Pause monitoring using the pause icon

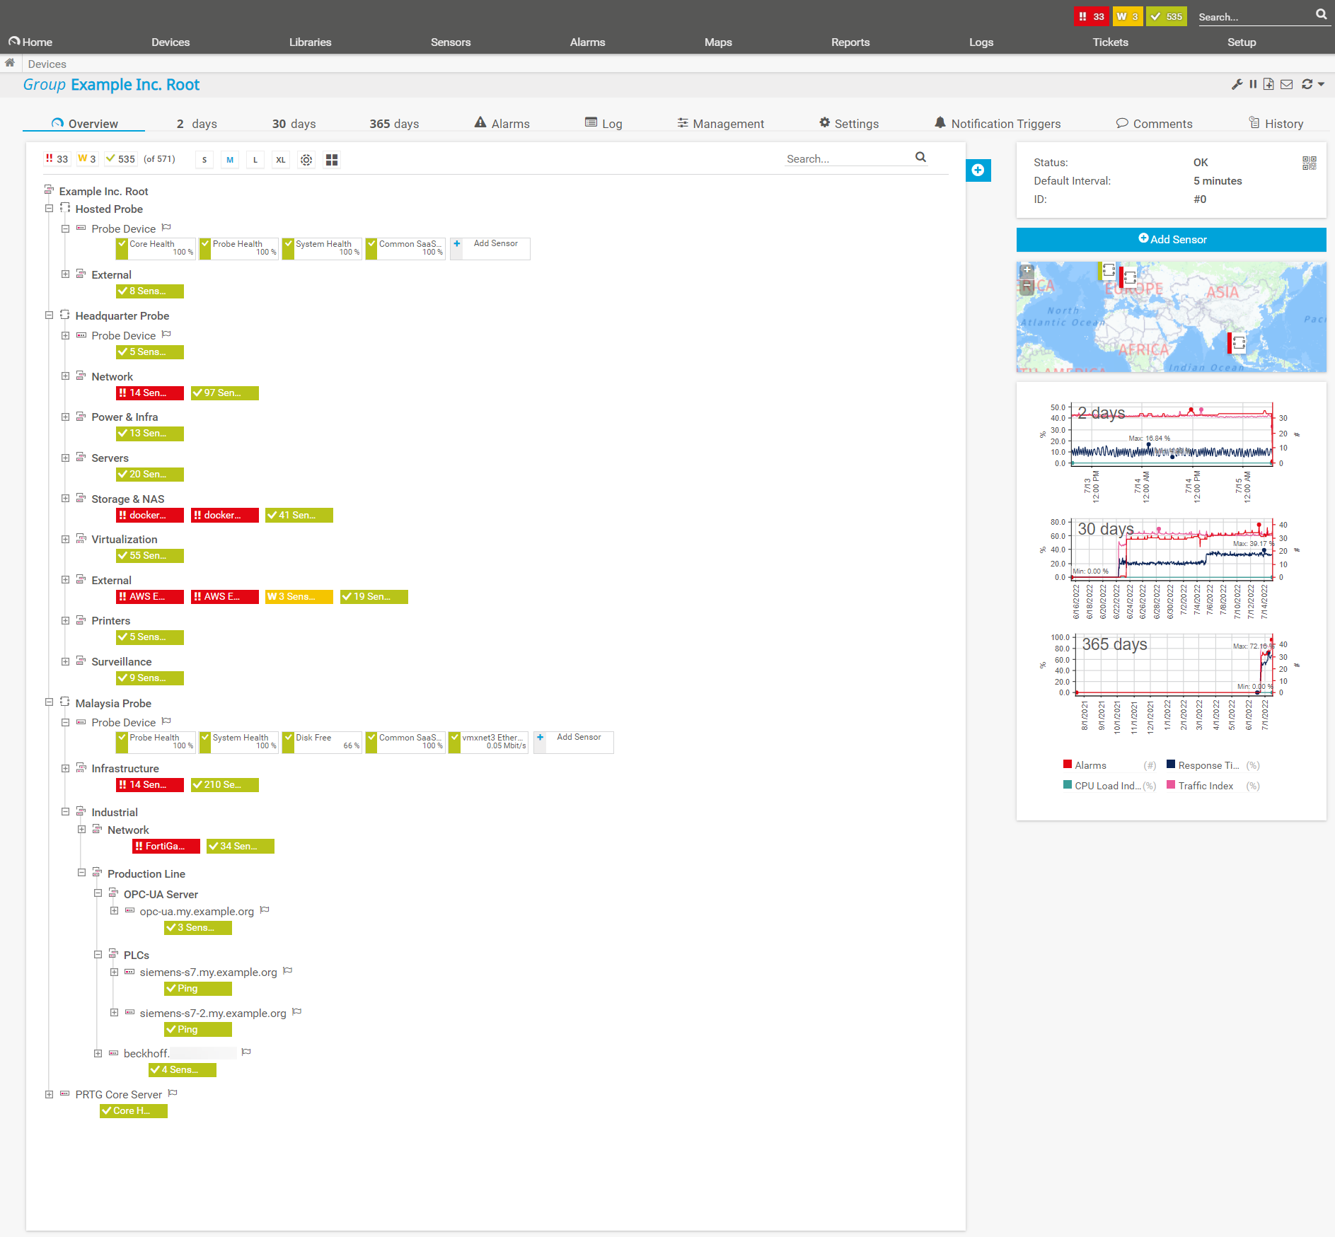(x=1254, y=84)
